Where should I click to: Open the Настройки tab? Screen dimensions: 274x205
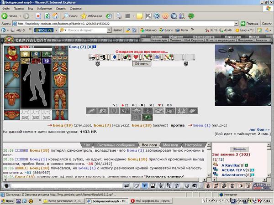coord(193,145)
